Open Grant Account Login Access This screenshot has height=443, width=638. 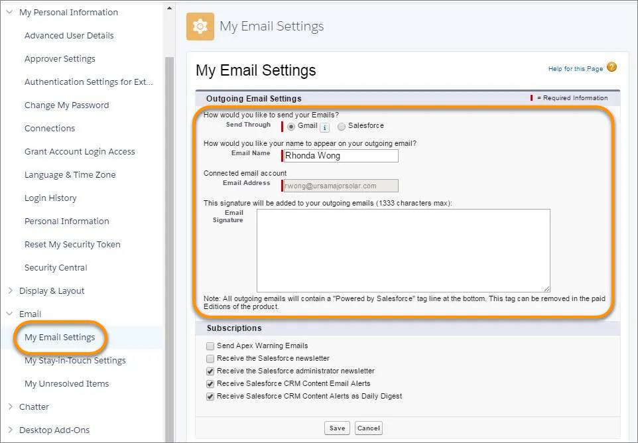(80, 151)
